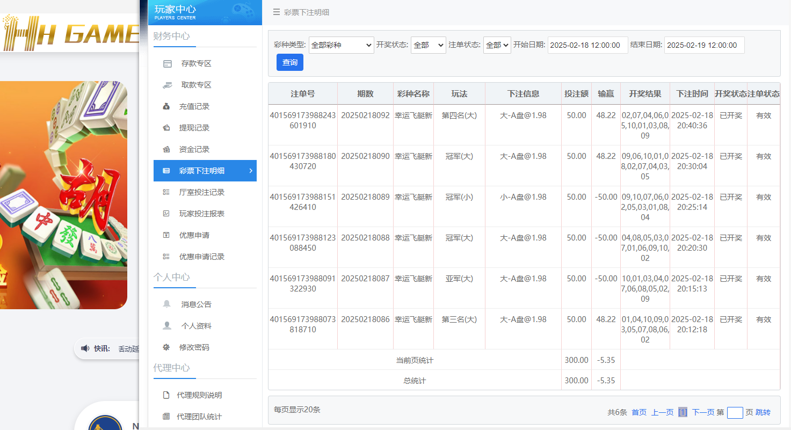The image size is (791, 430).
Task: Open hall betting records (厅室投注记录) menu item
Action: coord(201,192)
